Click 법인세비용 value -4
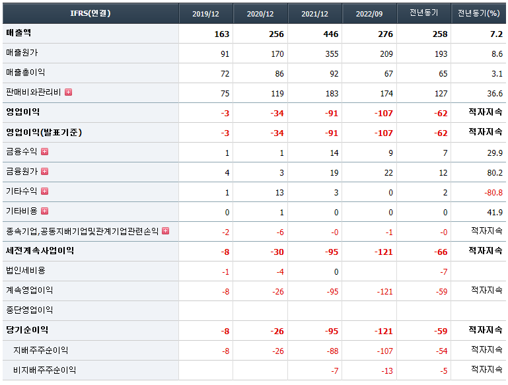508x385 pixels. coord(280,271)
